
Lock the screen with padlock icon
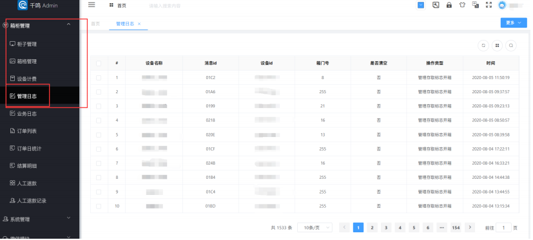(449, 5)
